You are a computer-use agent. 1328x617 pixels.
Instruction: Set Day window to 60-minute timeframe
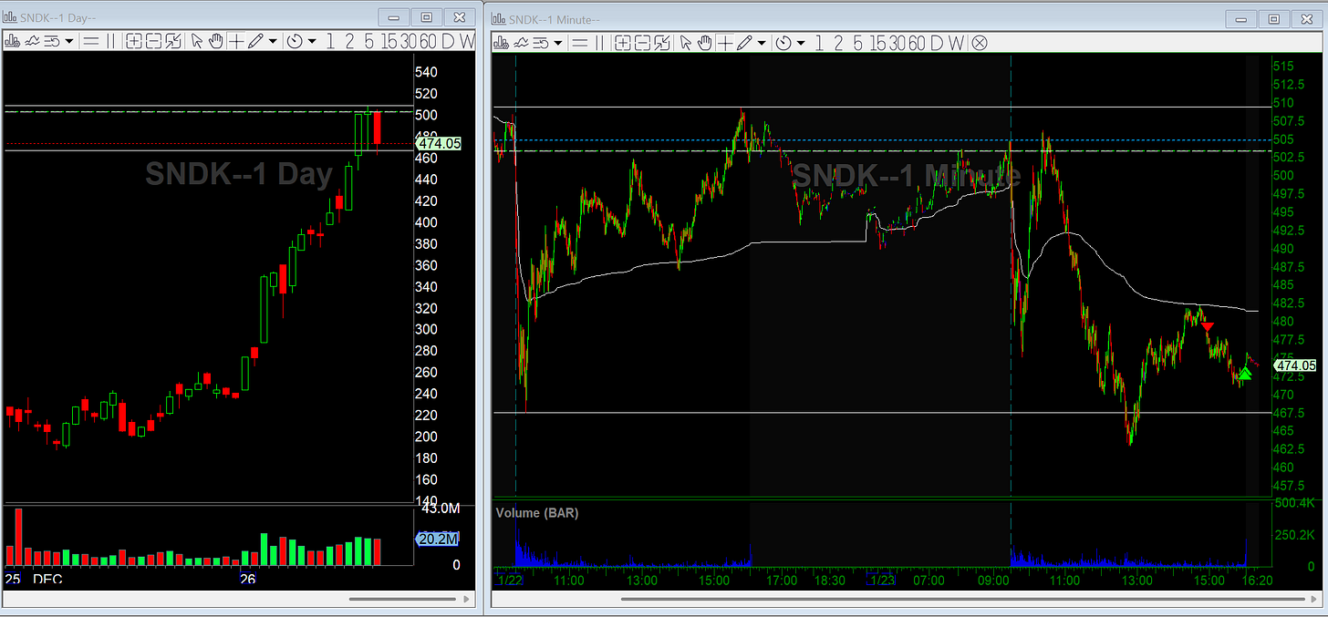click(429, 41)
